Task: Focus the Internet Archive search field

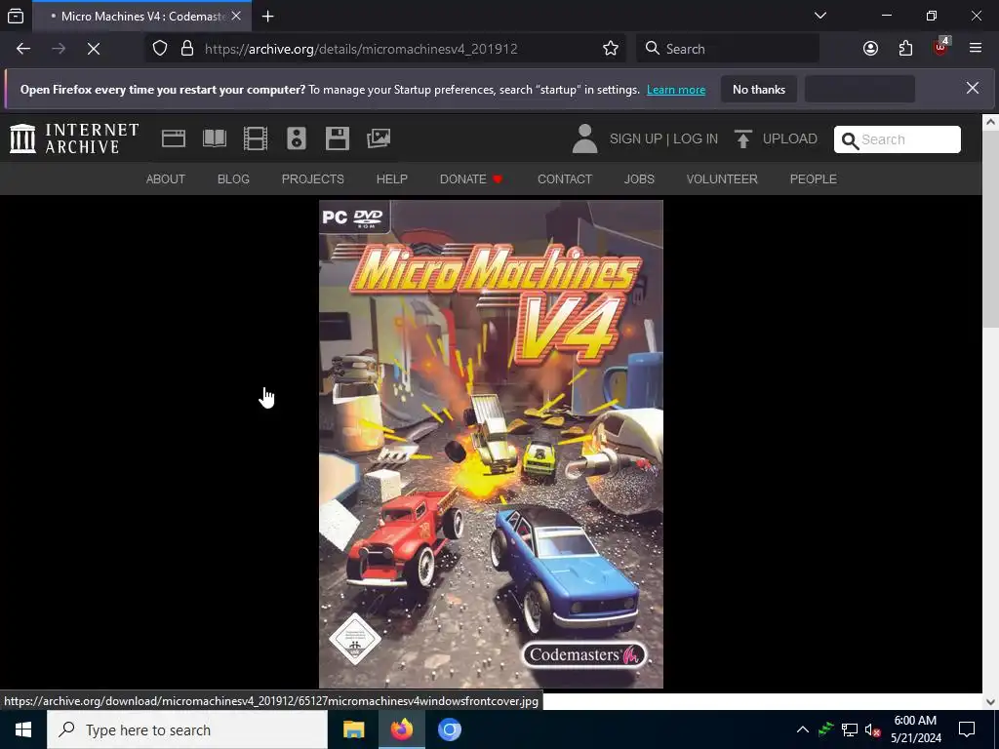Action: [898, 139]
